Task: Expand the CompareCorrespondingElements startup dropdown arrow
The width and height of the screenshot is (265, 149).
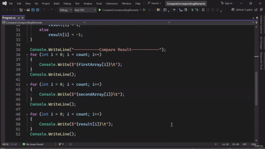Action: (141, 10)
